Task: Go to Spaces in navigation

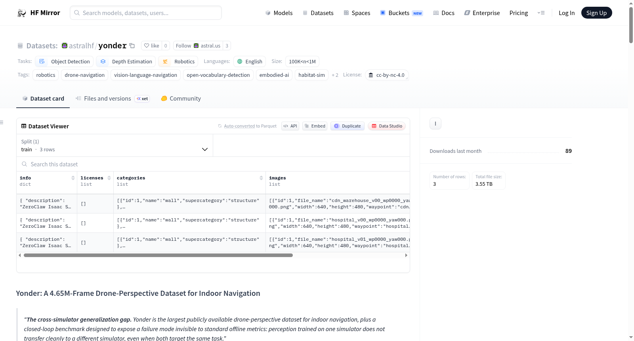Action: point(357,13)
